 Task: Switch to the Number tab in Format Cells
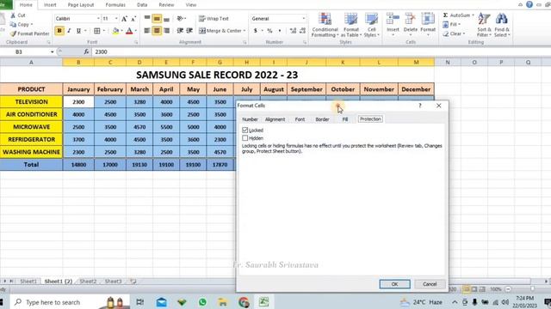click(250, 119)
